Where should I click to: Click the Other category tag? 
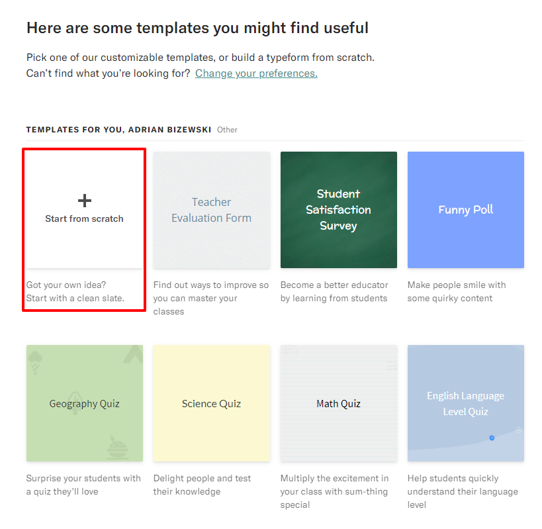tap(227, 130)
